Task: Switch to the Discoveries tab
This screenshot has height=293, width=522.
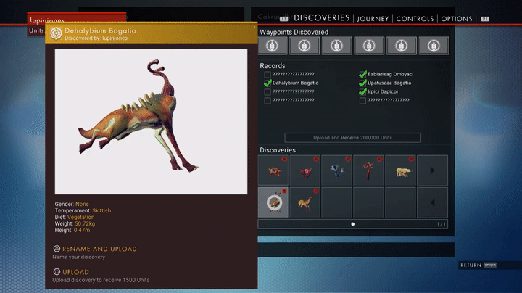Action: (x=322, y=18)
